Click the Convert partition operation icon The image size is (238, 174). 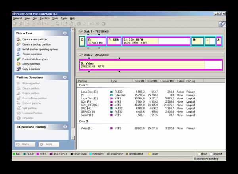[x=19, y=103]
